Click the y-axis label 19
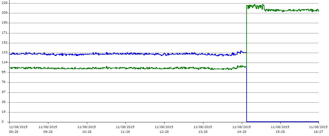This screenshot has width=329, height=136. (3, 112)
